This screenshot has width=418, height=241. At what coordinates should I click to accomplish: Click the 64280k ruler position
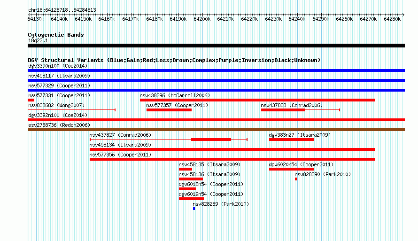pyautogui.click(x=392, y=19)
